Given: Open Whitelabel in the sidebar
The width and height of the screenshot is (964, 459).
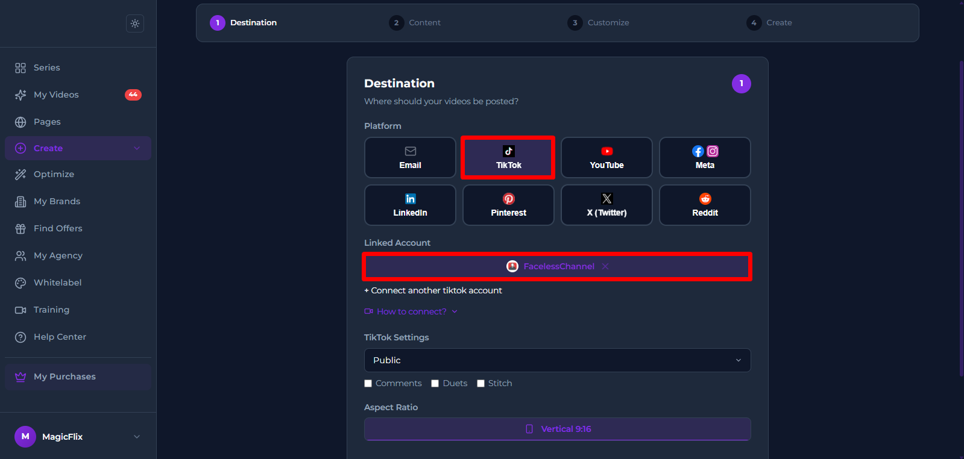Looking at the screenshot, I should pyautogui.click(x=78, y=283).
